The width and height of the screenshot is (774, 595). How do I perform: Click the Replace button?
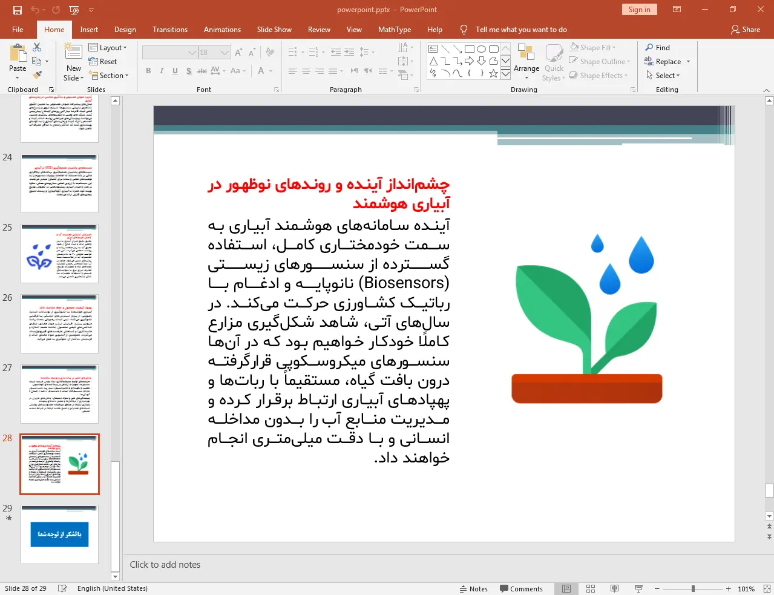click(667, 61)
